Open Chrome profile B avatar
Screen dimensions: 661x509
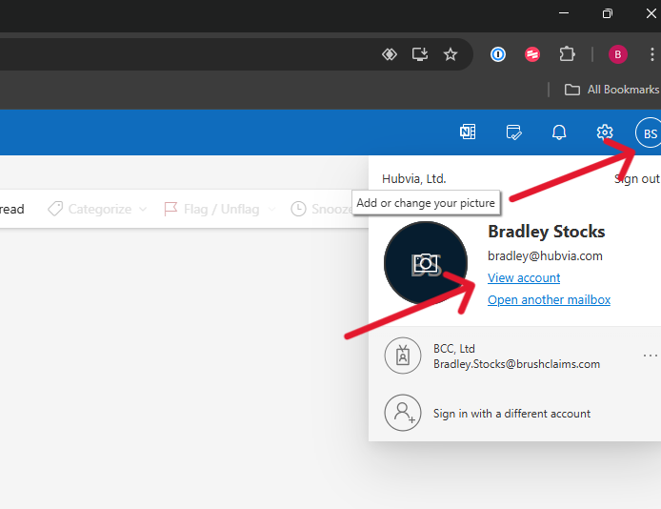[618, 54]
